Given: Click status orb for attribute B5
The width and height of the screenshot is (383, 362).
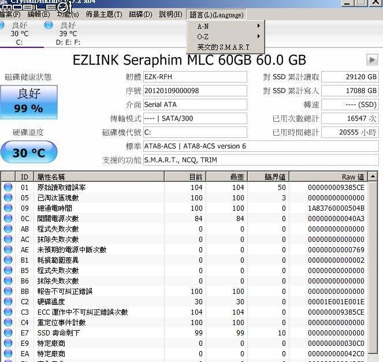Looking at the screenshot, I should click(x=8, y=270).
